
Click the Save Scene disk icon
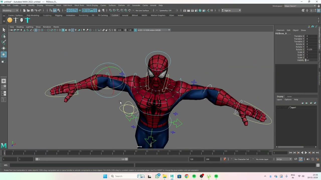(32, 10)
